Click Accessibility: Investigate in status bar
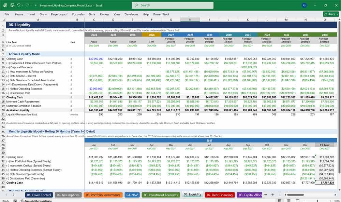 coord(36,201)
